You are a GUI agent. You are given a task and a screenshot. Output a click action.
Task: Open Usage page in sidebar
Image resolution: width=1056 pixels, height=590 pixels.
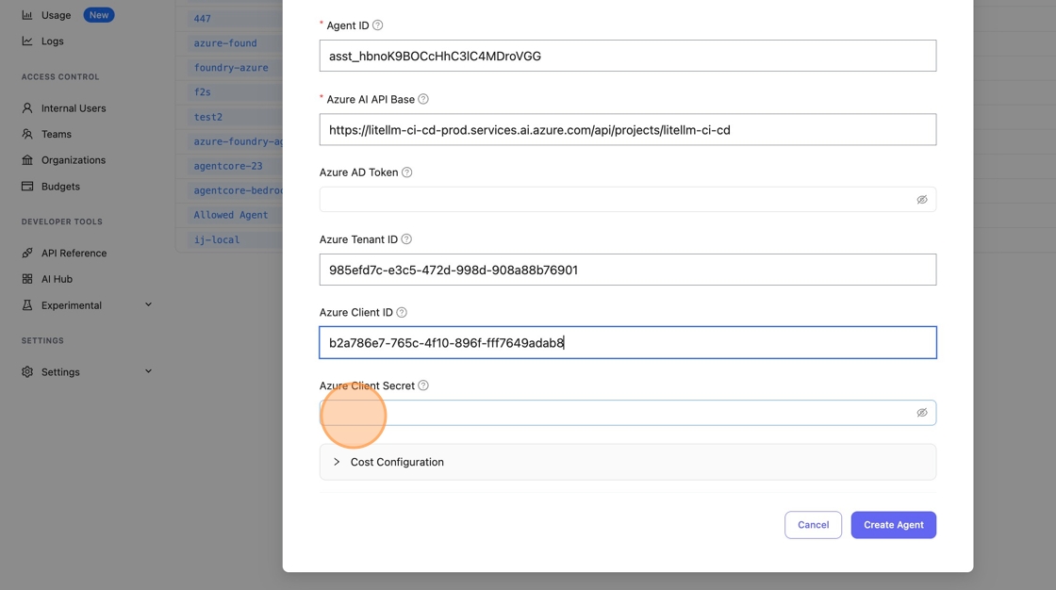[56, 15]
